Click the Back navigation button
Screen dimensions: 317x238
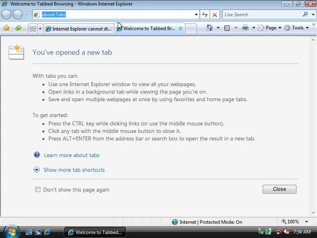point(6,15)
